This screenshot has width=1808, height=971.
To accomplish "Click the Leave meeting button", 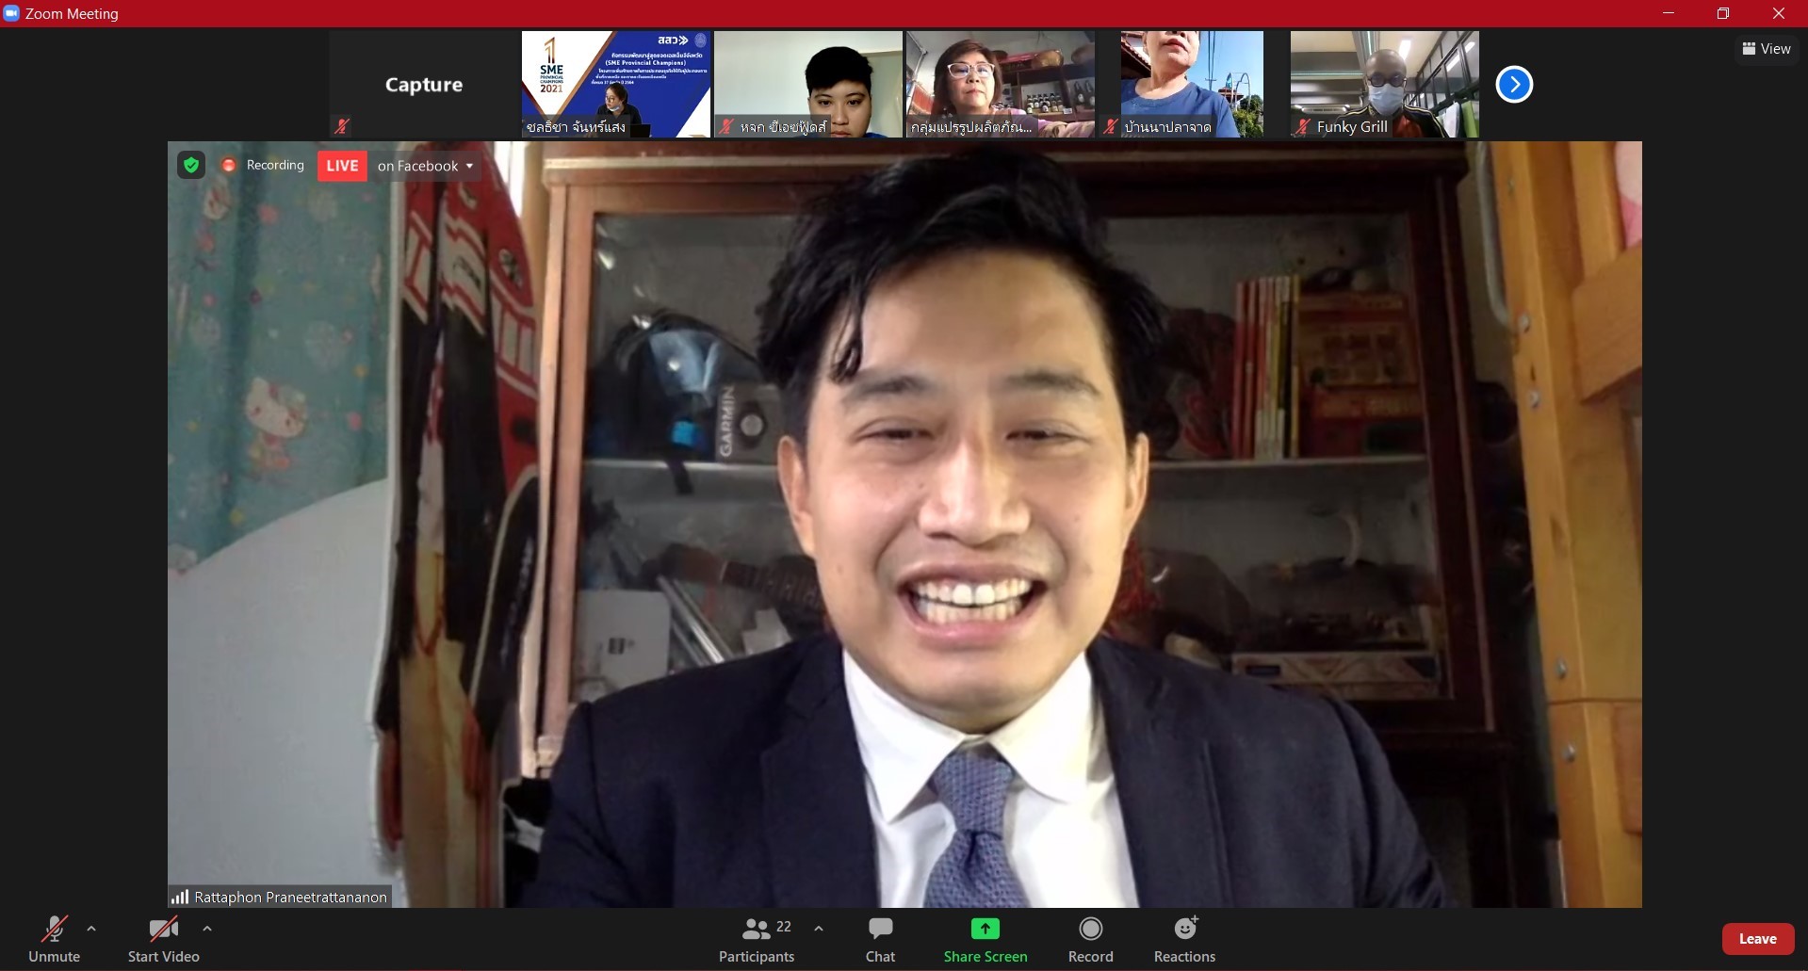I will (1757, 939).
